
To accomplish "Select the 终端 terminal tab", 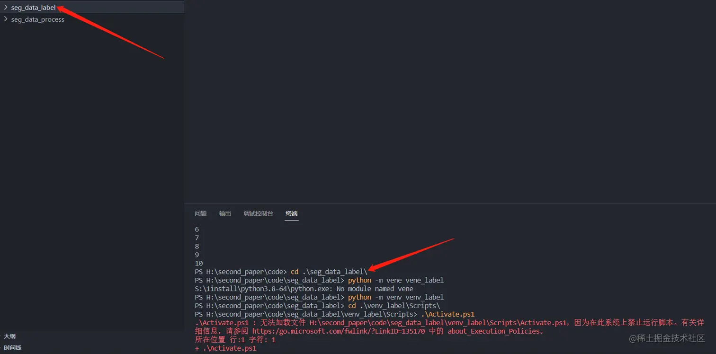I will [x=292, y=213].
